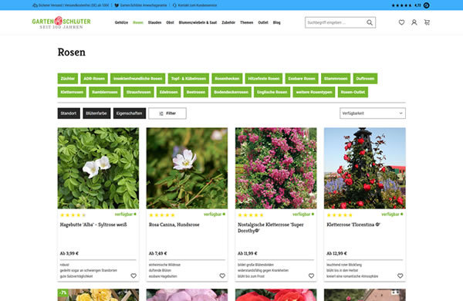Click the five-star shop rating in top bar
The image size is (463, 301).
tap(401, 5)
